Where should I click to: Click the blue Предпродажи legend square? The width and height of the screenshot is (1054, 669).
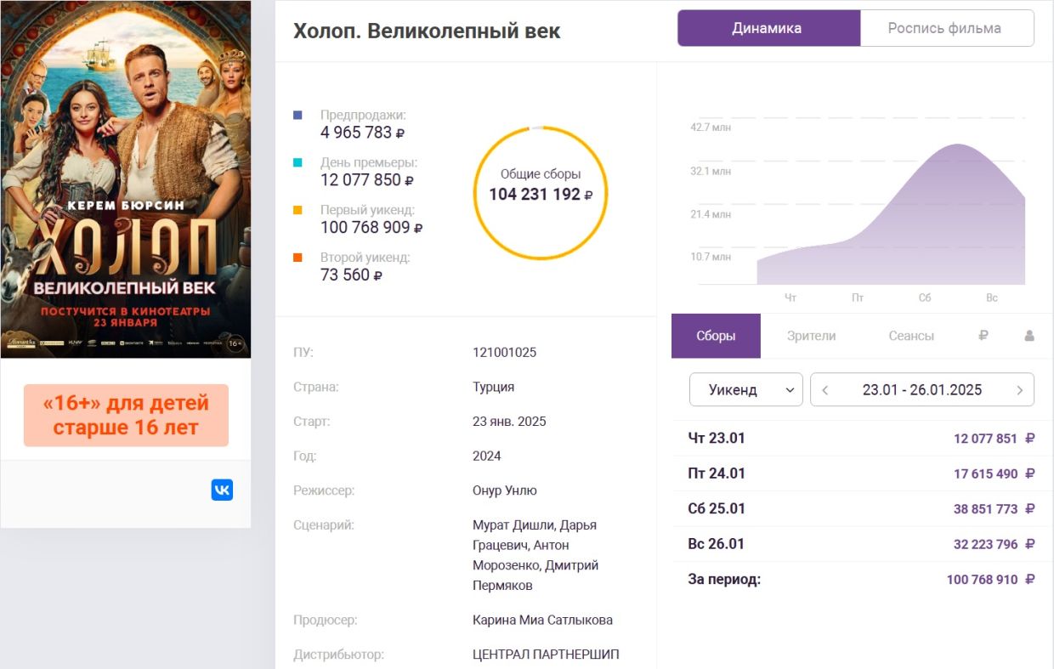[x=297, y=115]
